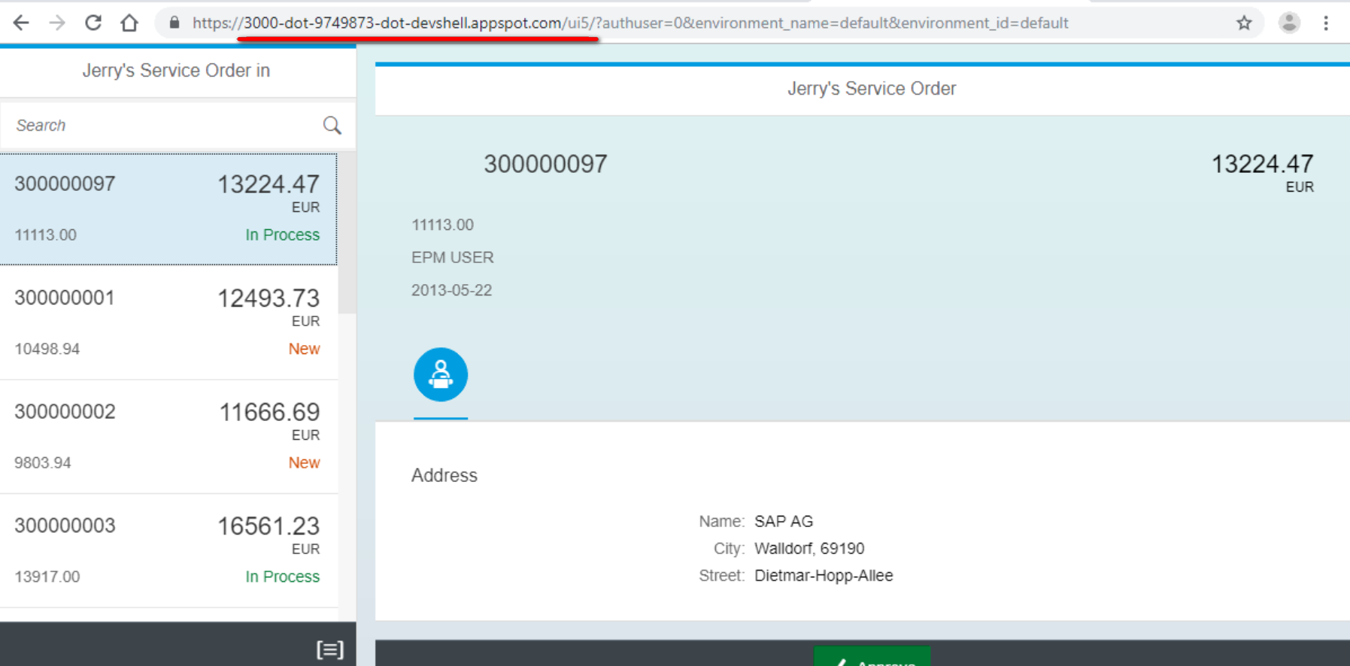This screenshot has width=1350, height=666.
Task: Open the browser three-dot menu
Action: click(x=1326, y=23)
